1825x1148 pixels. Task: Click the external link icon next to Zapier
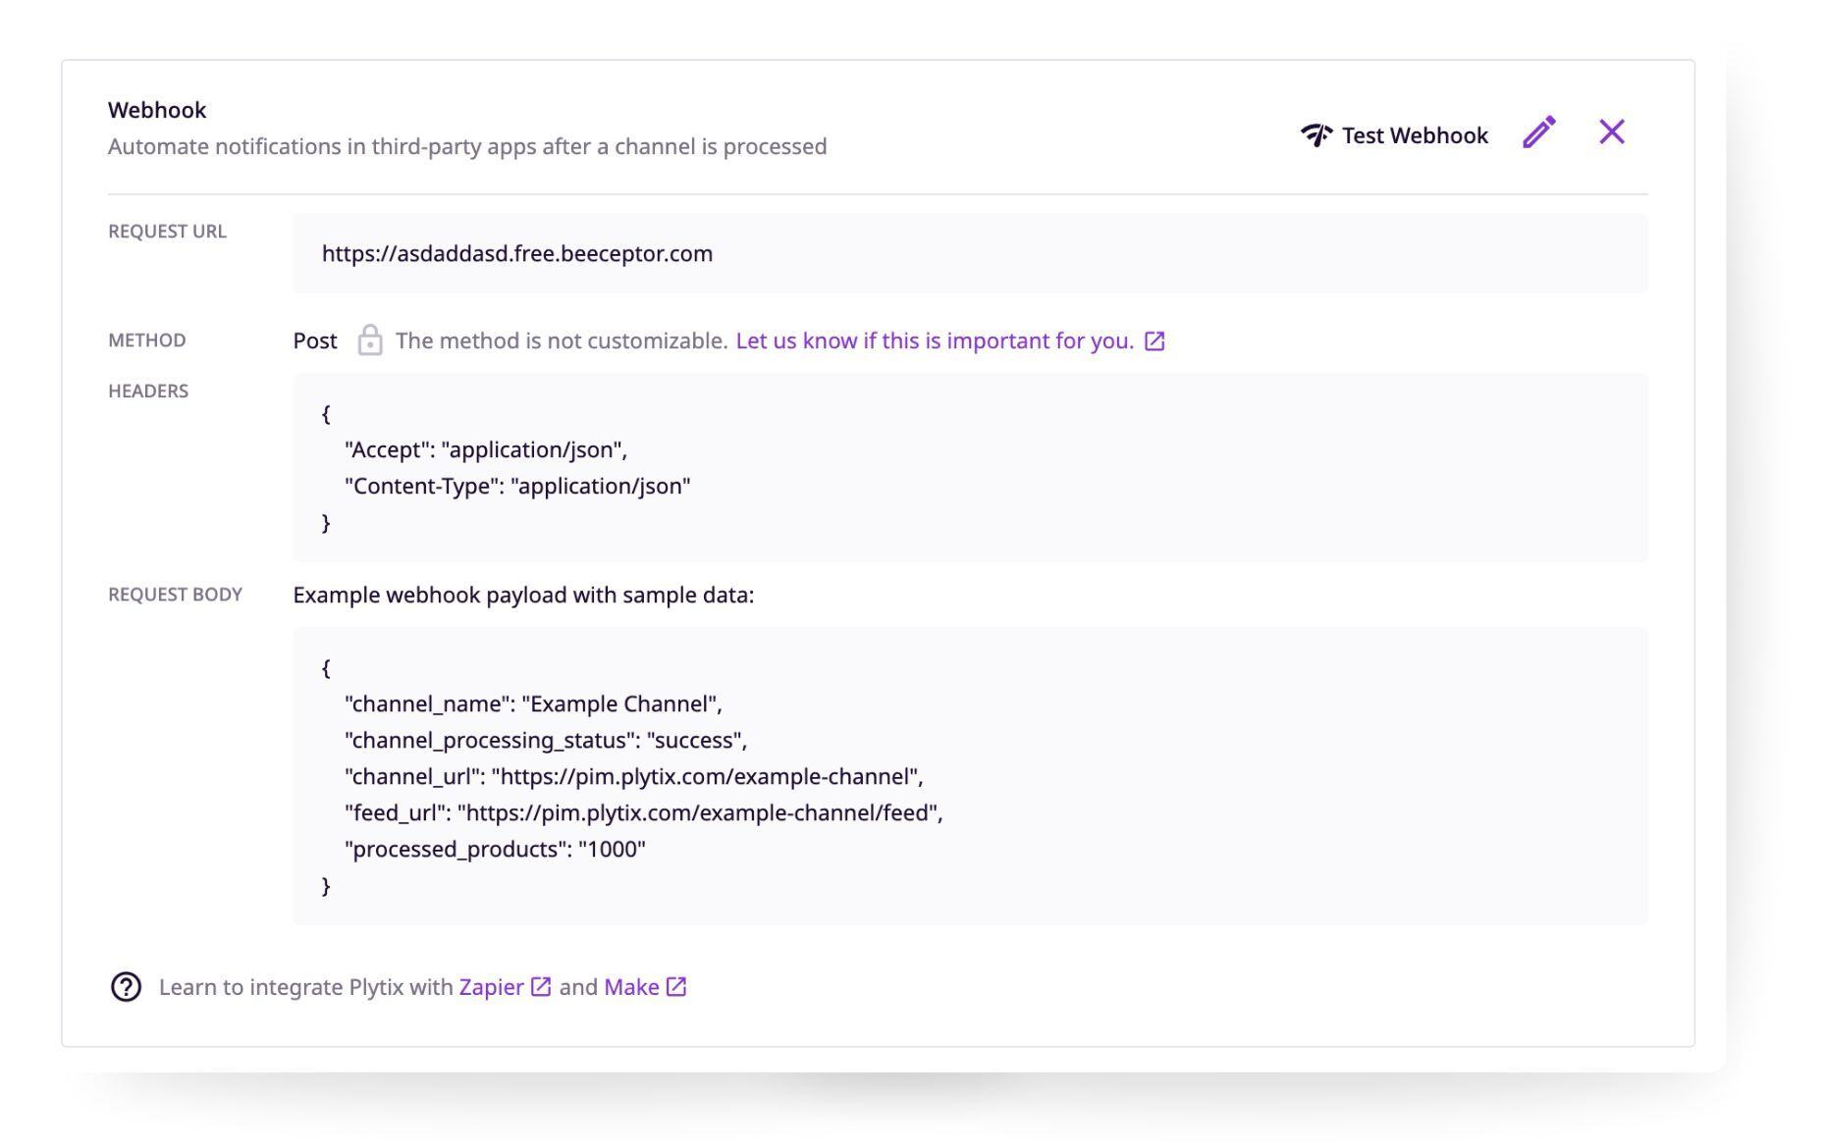tap(539, 987)
